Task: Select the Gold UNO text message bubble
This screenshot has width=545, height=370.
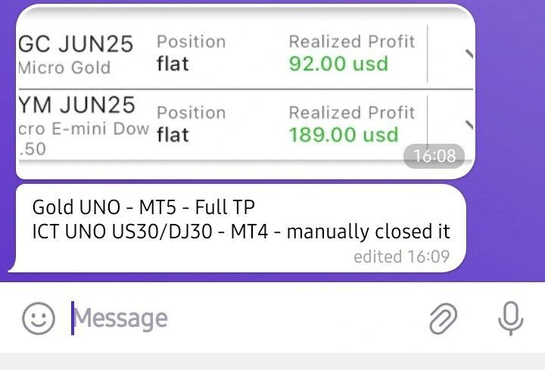Action: [x=237, y=229]
